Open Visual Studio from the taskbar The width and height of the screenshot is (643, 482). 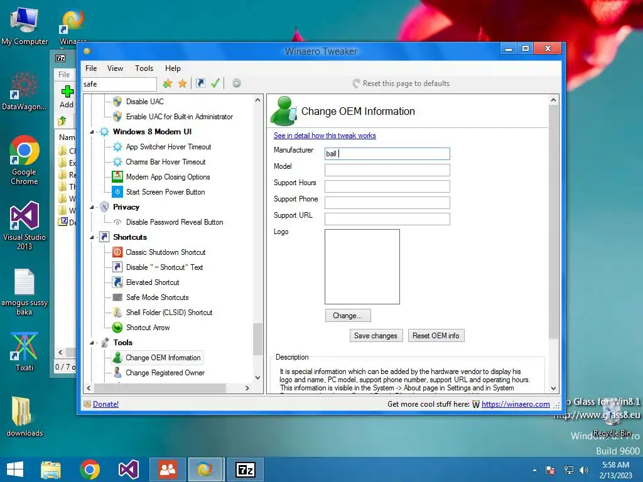click(128, 469)
